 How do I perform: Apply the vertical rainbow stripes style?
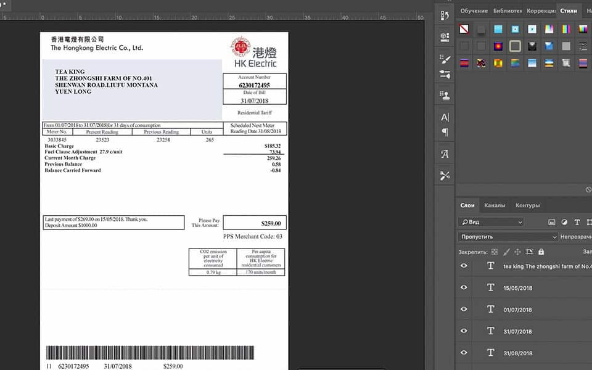tap(566, 29)
